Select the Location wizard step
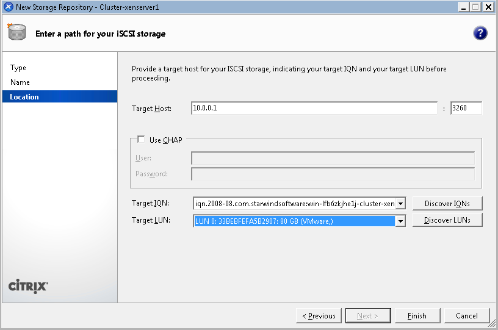Image resolution: width=498 pixels, height=330 pixels. coord(24,97)
